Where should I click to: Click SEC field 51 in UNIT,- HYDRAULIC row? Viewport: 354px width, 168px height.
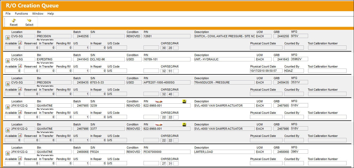pos(170,71)
